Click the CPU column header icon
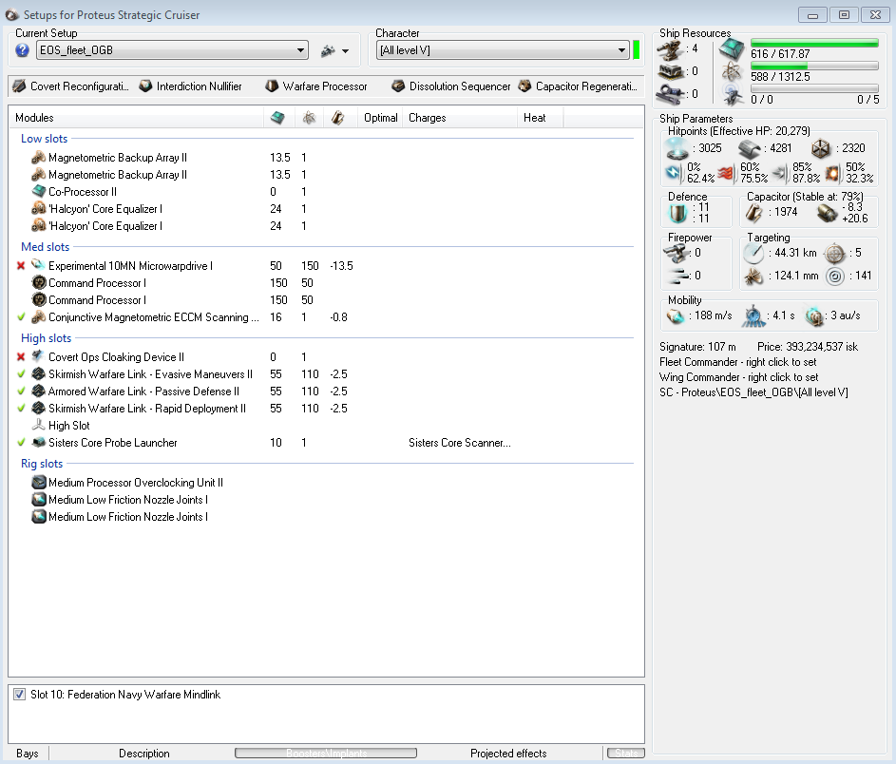896x764 pixels. [277, 118]
